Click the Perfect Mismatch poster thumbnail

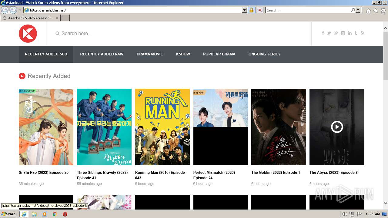[221, 127]
